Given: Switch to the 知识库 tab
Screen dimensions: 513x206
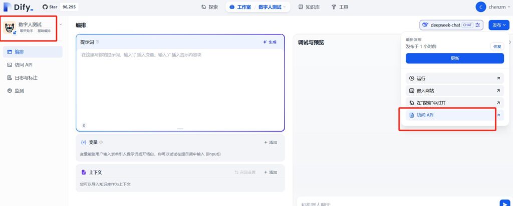Looking at the screenshot, I should (x=312, y=7).
